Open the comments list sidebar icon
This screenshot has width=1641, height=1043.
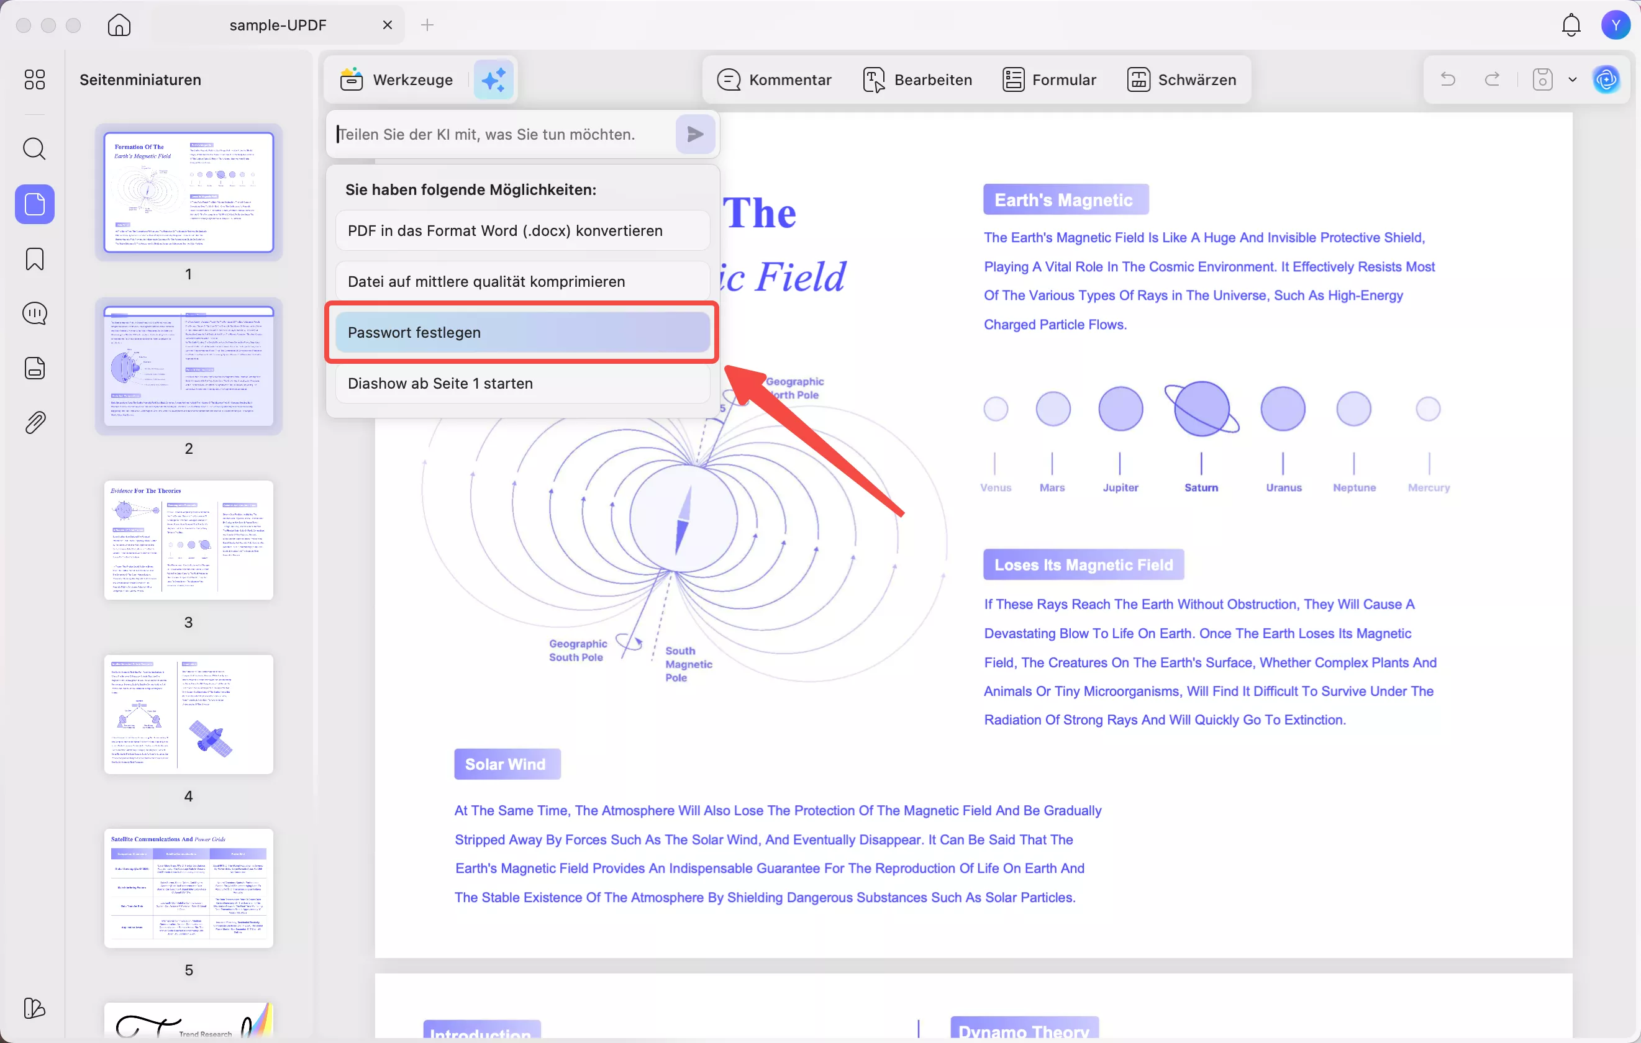click(35, 314)
